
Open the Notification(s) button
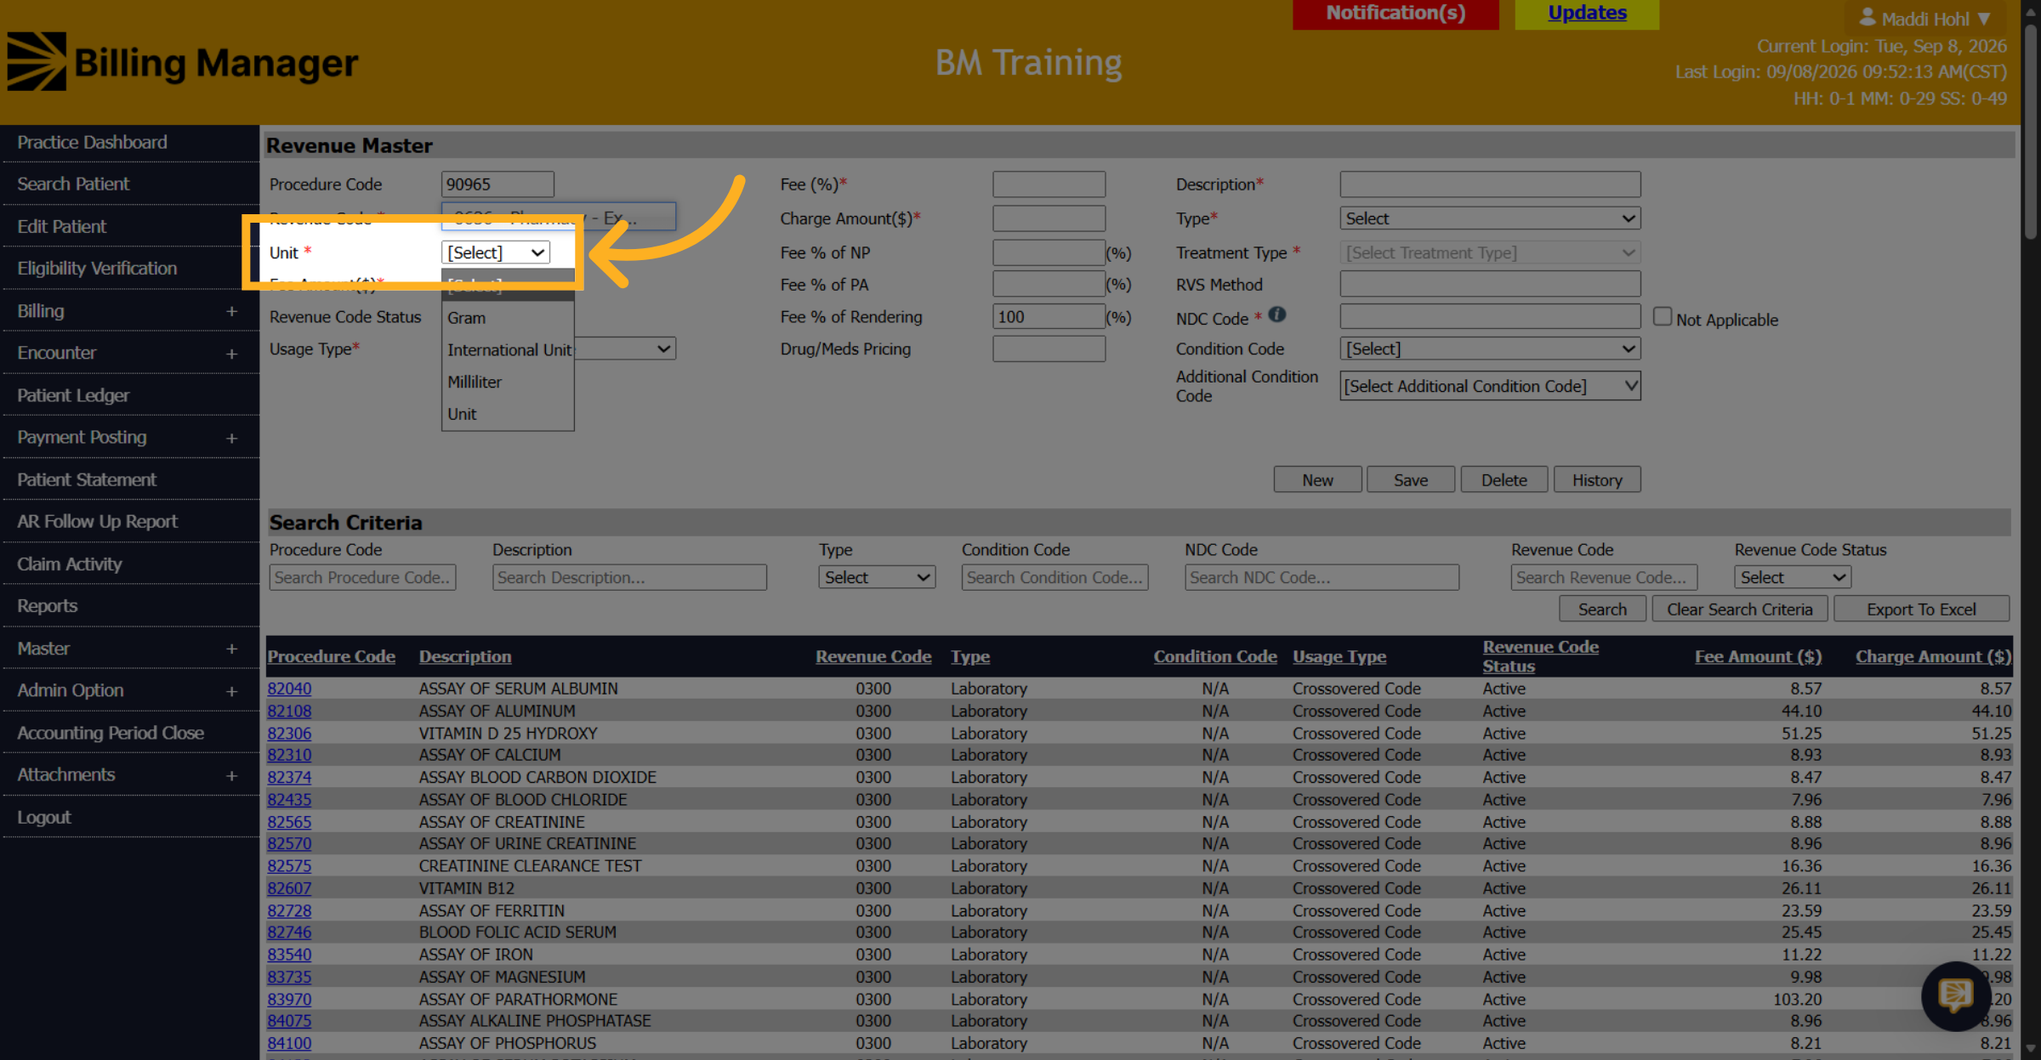pos(1396,14)
